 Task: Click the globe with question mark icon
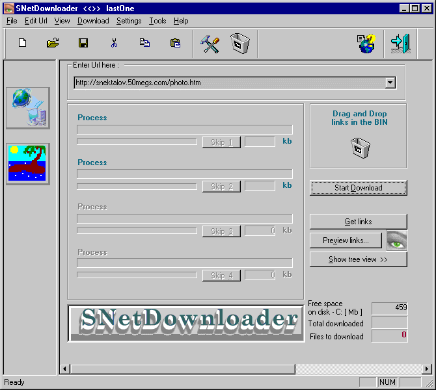(366, 44)
